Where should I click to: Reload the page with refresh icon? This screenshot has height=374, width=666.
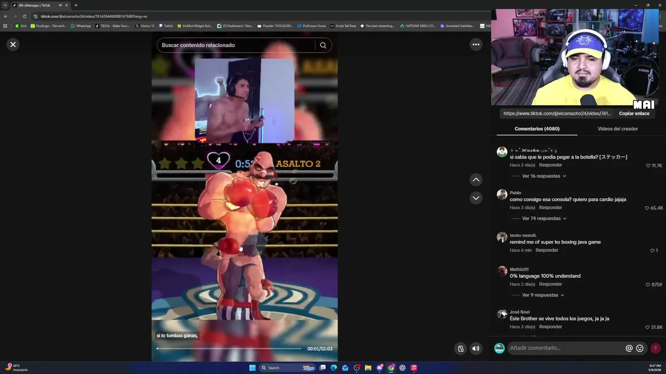[x=24, y=16]
